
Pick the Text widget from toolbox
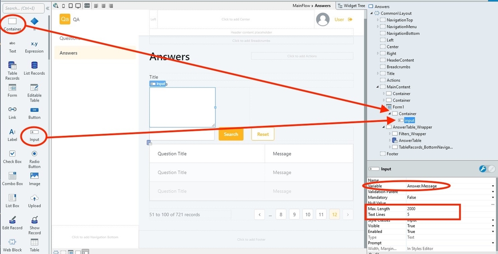tap(12, 46)
